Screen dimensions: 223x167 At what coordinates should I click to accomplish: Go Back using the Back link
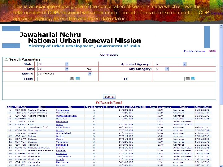tap(212, 51)
